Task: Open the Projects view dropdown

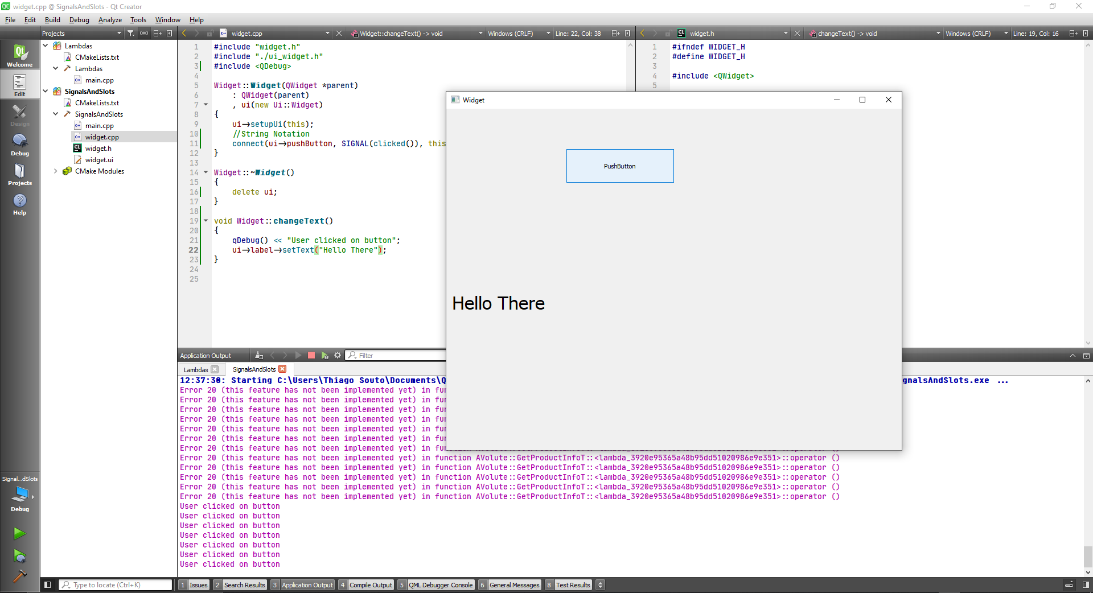Action: [x=81, y=34]
